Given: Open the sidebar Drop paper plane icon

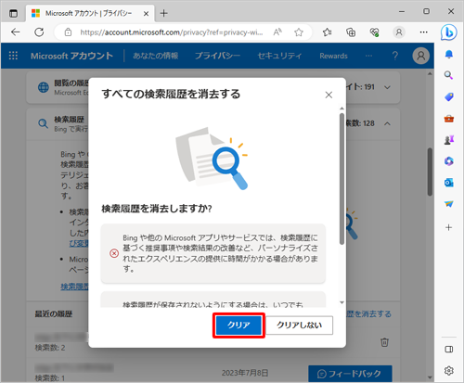Looking at the screenshot, I should tap(449, 204).
